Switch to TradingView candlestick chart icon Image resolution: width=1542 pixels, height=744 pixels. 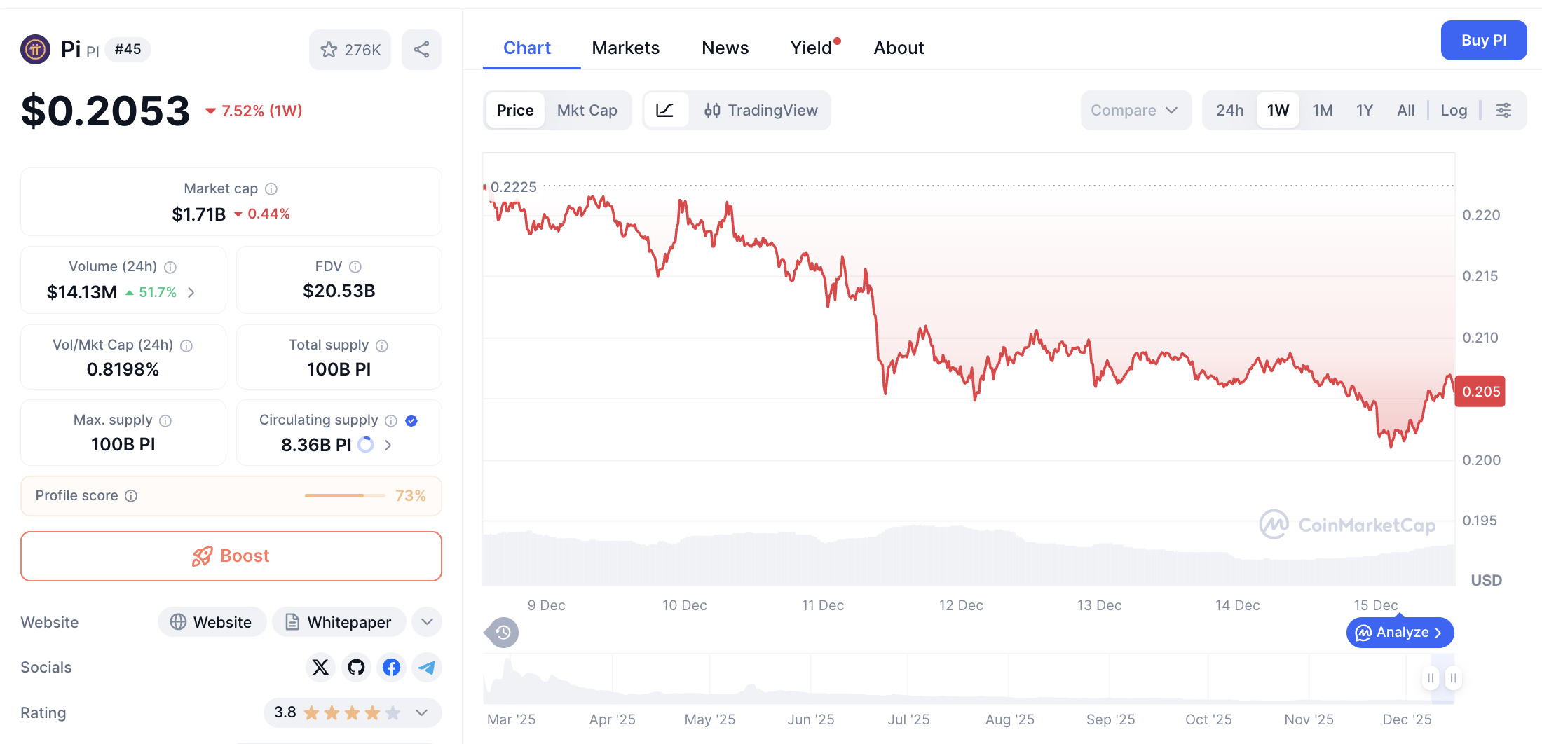(x=714, y=110)
